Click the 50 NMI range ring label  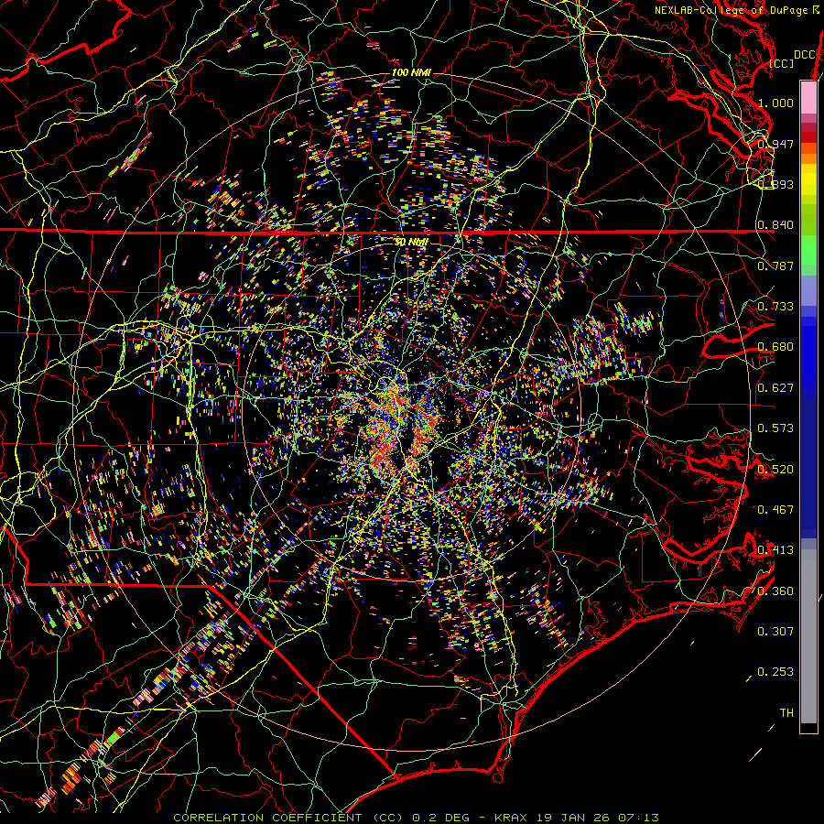(x=411, y=242)
